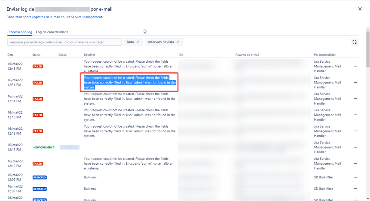This screenshot has height=201, width=370.
Task: Switch to Log de conectividade tab
Action: [52, 32]
